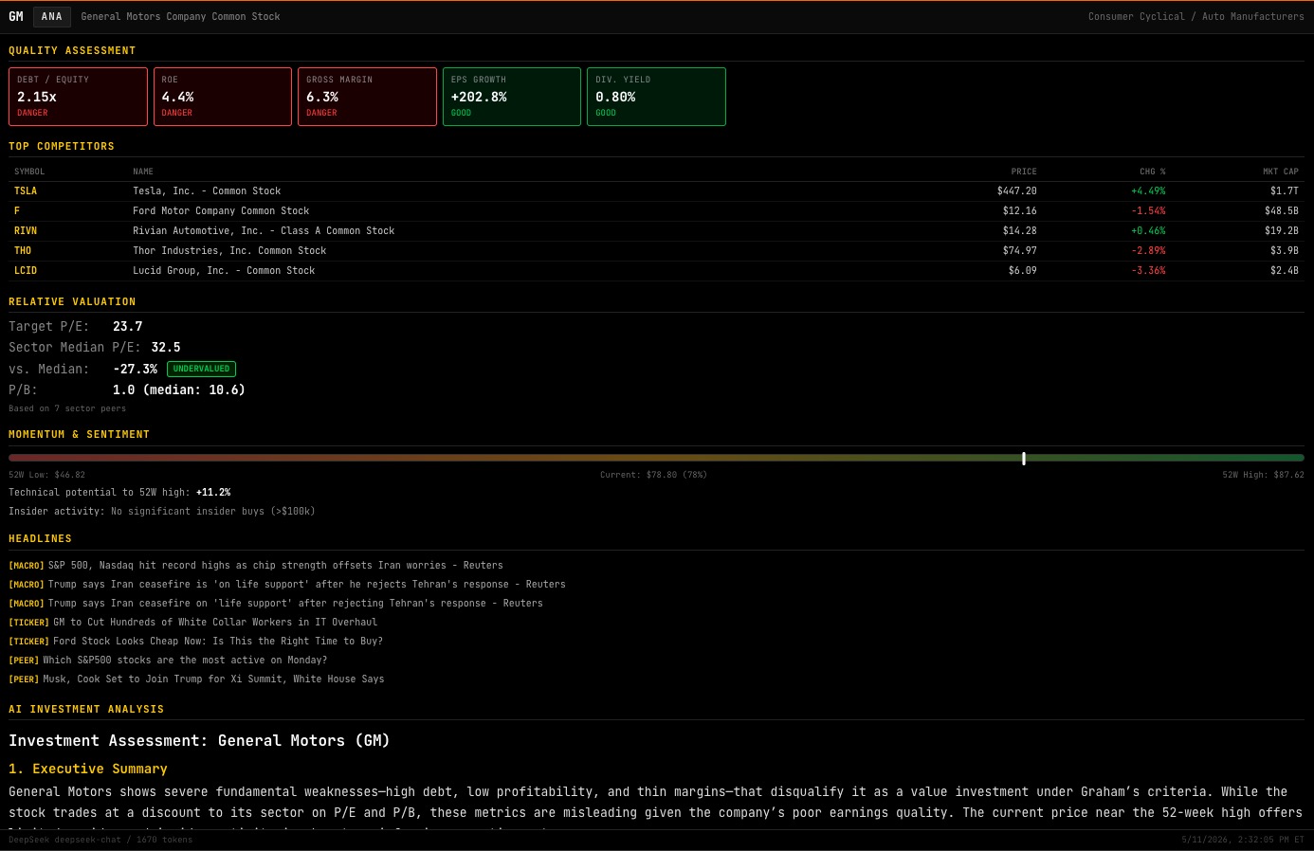The width and height of the screenshot is (1314, 851).
Task: Click the DeepSeek deepseek-chat status text
Action: [x=100, y=840]
